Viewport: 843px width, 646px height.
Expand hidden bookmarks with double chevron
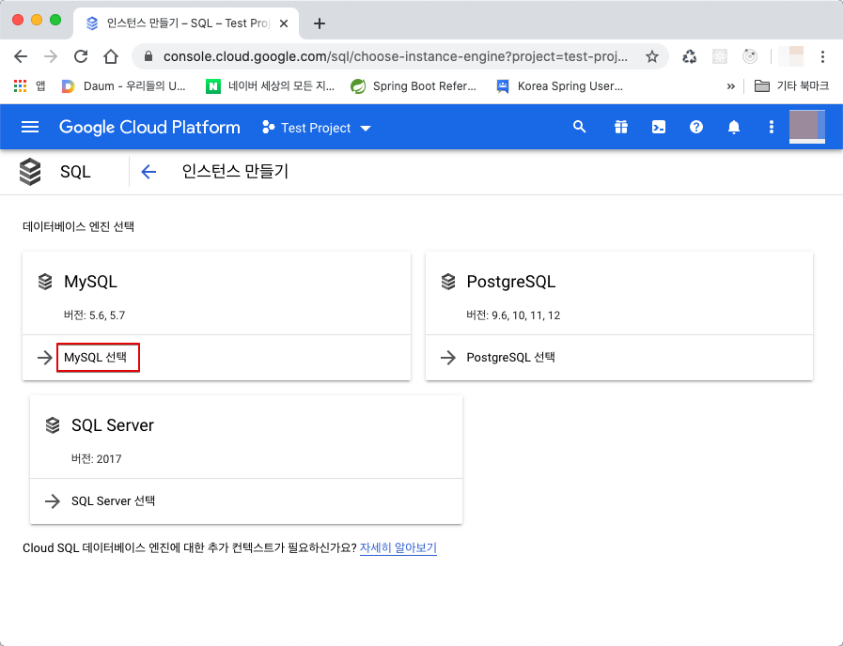tap(730, 86)
